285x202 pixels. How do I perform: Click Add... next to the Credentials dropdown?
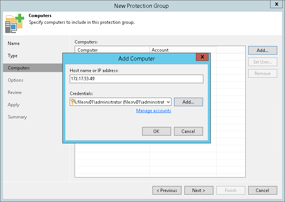pyautogui.click(x=188, y=102)
